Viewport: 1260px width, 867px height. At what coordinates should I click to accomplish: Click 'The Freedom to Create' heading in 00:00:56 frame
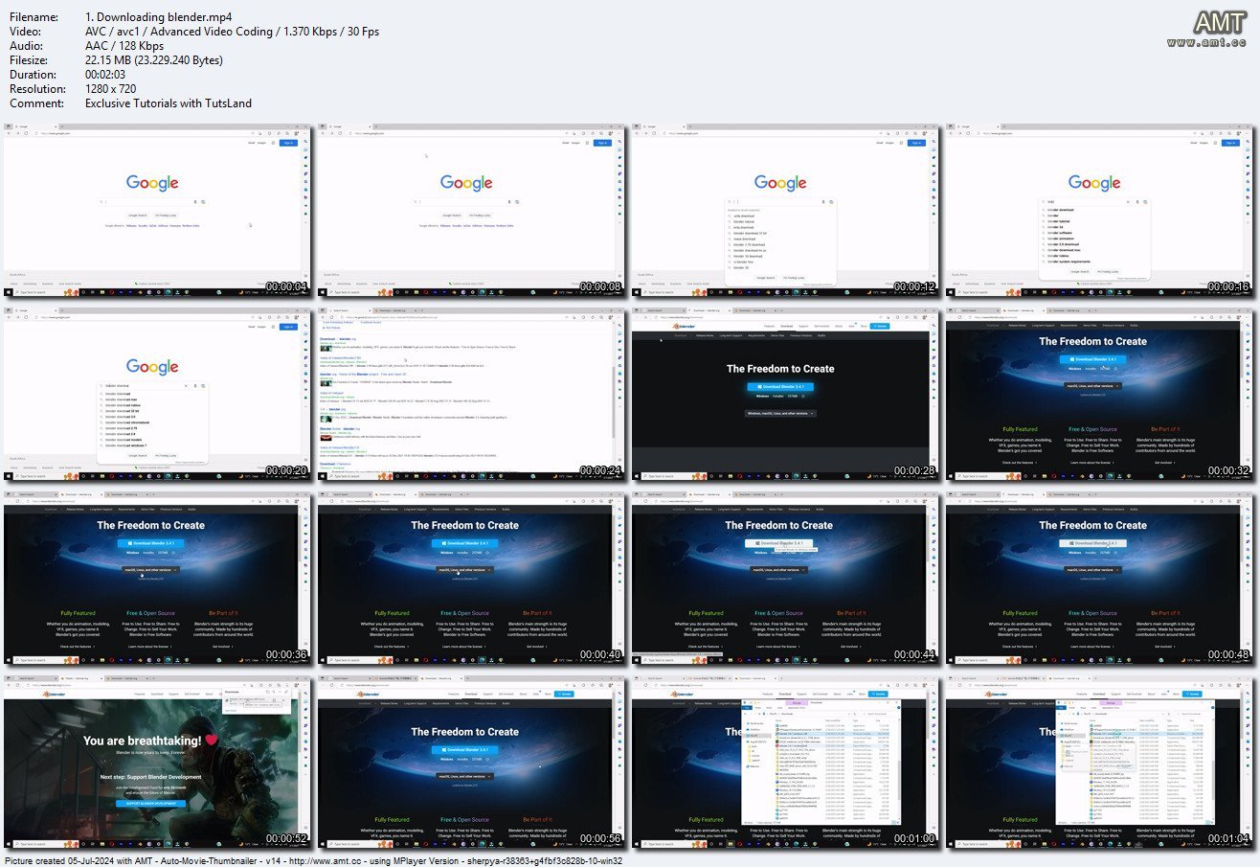click(465, 732)
